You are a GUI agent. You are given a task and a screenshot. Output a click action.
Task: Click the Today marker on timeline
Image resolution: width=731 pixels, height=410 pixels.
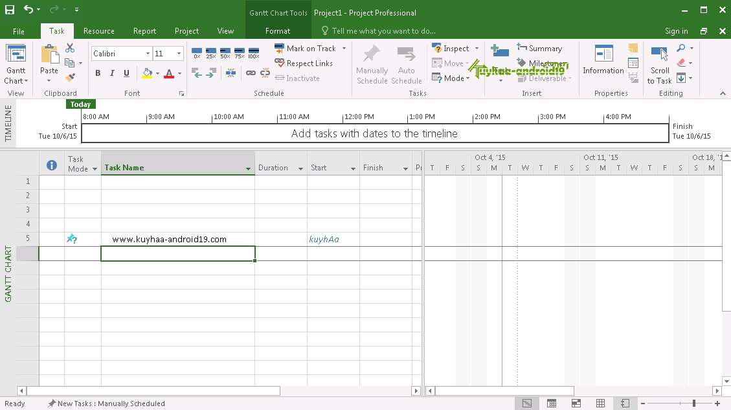pos(81,104)
